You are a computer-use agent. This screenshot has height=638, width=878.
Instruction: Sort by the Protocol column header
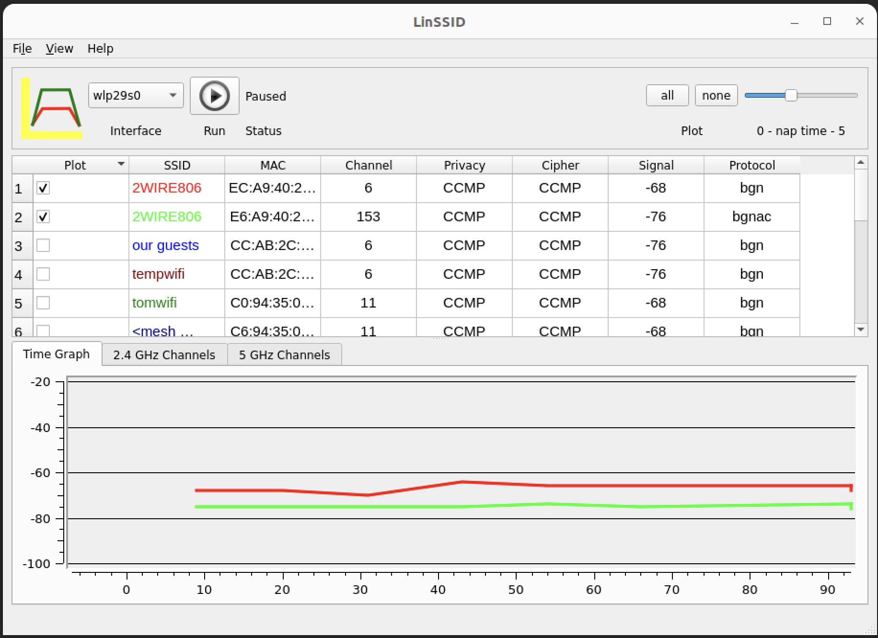752,165
